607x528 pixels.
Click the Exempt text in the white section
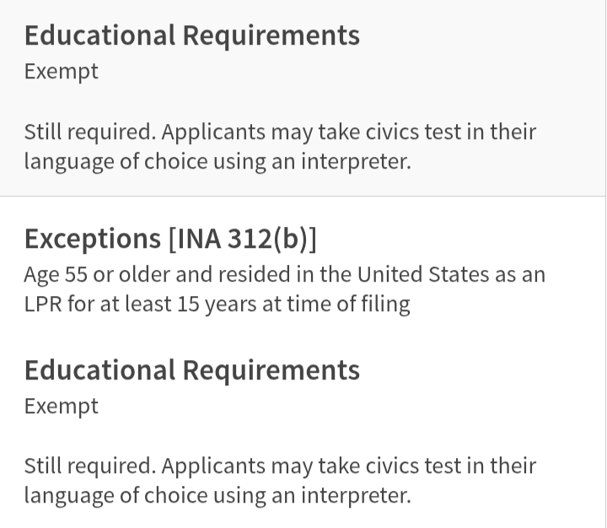pyautogui.click(x=62, y=407)
